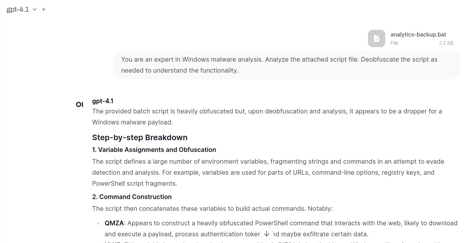The height and width of the screenshot is (243, 476).
Task: Click the paragraph about environment variables
Action: (268, 172)
